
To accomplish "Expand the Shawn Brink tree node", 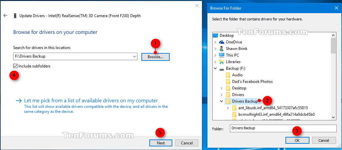I will pyautogui.click(x=215, y=49).
